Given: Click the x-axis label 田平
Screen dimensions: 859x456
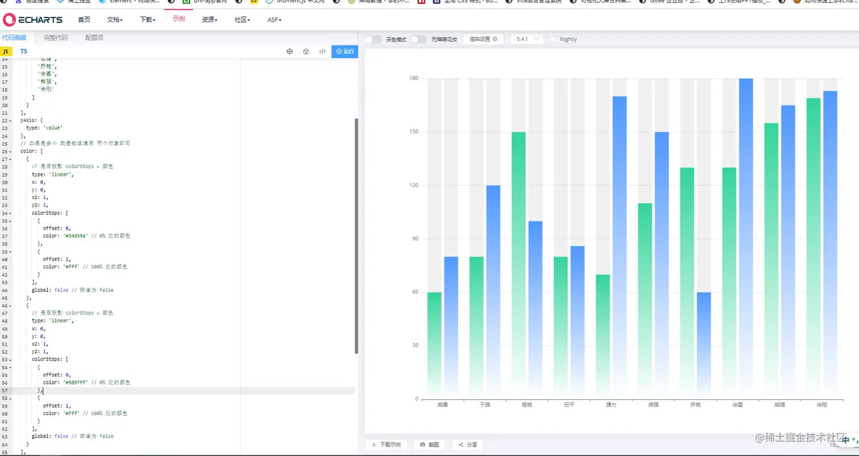Looking at the screenshot, I should tap(569, 405).
